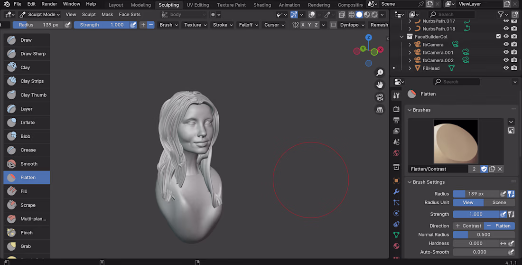Open the Falloff dropdown

pos(249,25)
